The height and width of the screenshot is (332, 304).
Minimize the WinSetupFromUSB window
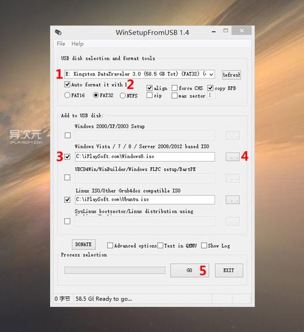pyautogui.click(x=214, y=32)
